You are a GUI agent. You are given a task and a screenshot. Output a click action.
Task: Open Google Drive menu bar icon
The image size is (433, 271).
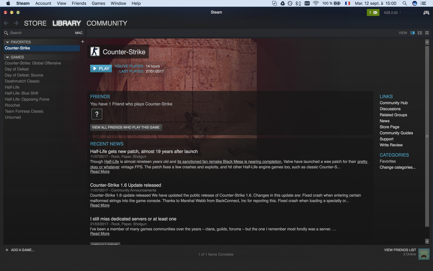click(283, 3)
